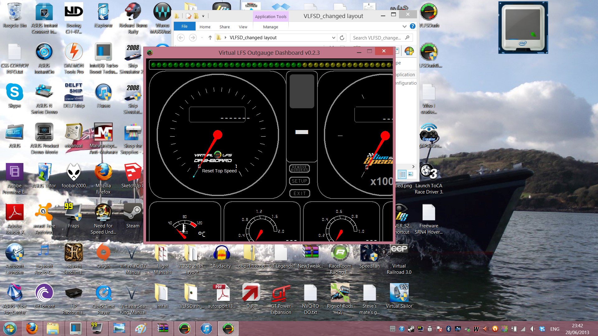Click the SETUP button in dashboard
This screenshot has width=598, height=336.
299,181
